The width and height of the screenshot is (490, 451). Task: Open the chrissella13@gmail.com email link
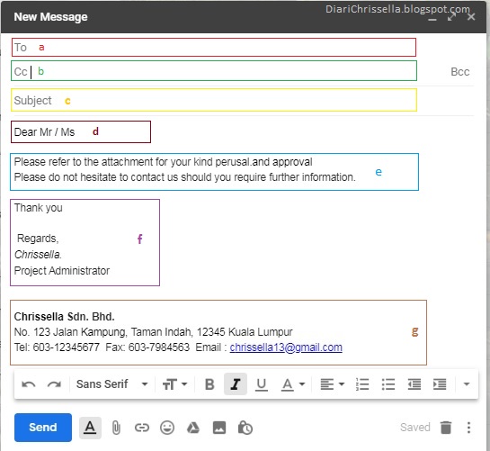286,347
